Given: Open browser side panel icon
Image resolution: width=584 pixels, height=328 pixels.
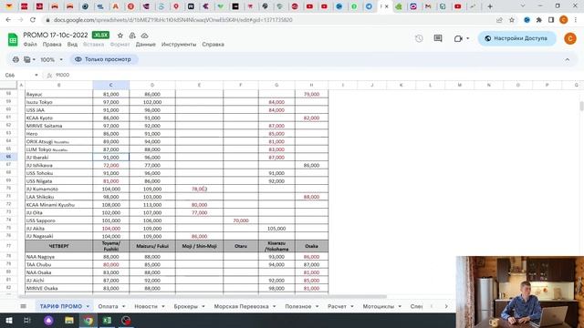Looking at the screenshot, I should [x=551, y=20].
